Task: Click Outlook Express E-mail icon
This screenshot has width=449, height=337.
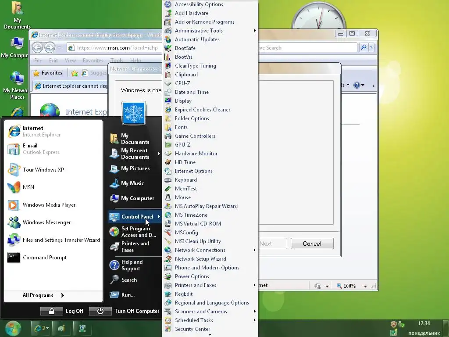Action: tap(14, 149)
